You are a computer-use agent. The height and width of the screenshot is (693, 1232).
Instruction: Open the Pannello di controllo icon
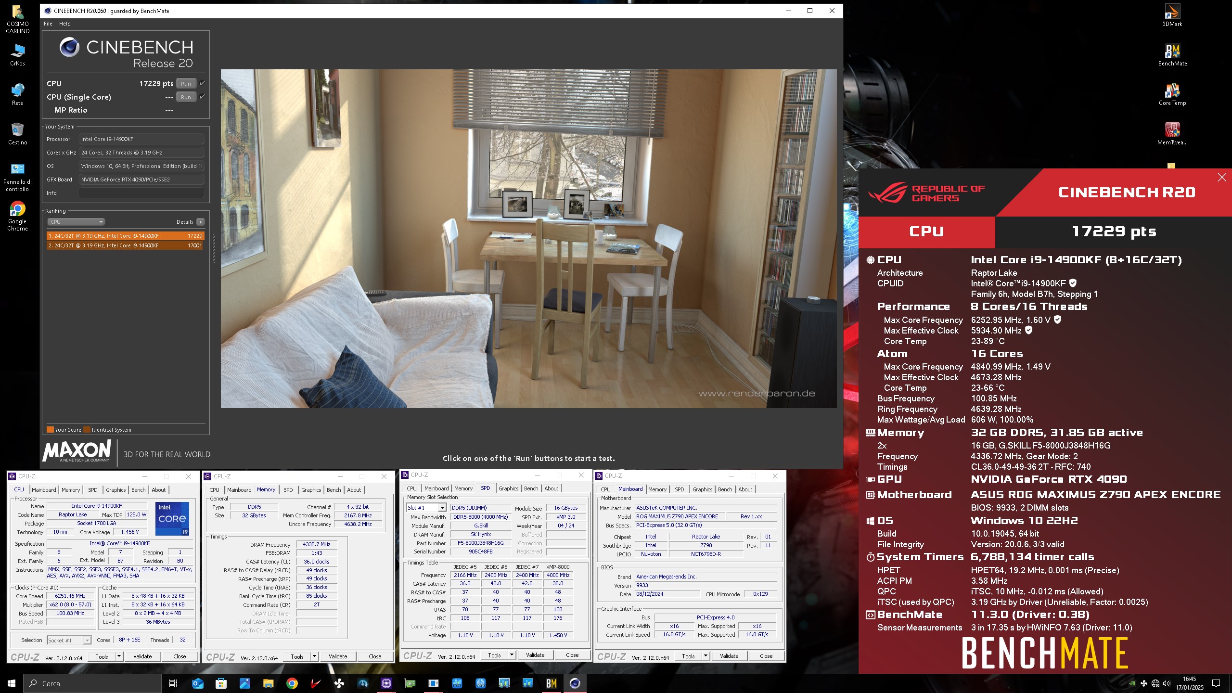click(x=18, y=177)
